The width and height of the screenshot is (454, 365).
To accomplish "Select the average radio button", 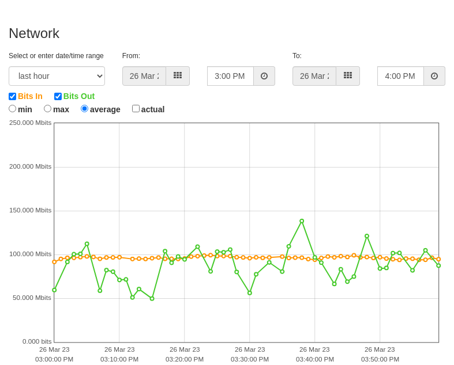I will point(85,109).
